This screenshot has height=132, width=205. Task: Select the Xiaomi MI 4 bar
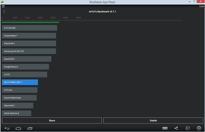coord(29,44)
